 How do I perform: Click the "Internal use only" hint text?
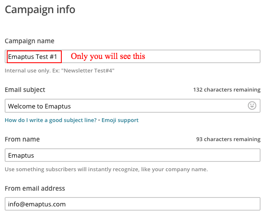[60, 70]
